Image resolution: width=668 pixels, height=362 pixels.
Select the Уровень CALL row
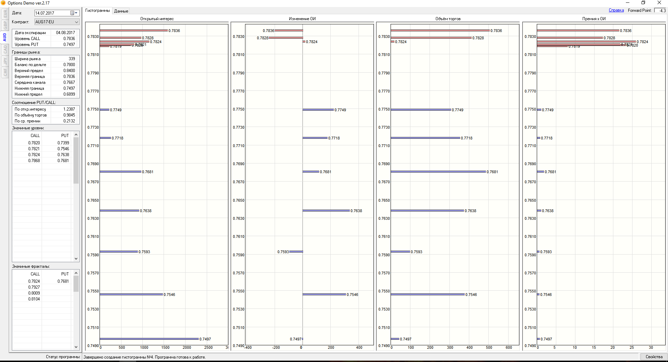(46, 39)
